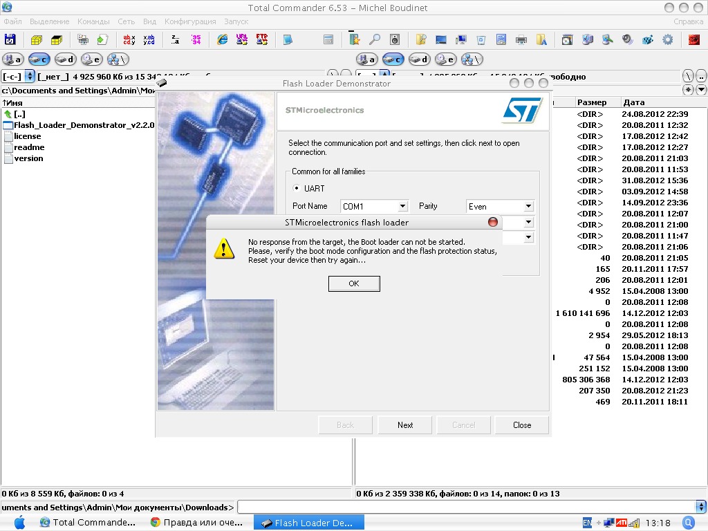
Task: Switch left panel to drive e
Action: (x=92, y=59)
